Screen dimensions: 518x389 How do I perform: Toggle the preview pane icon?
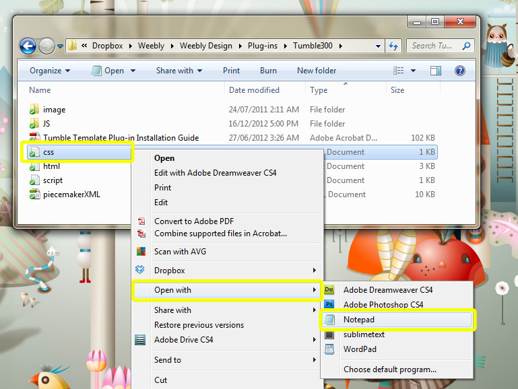tap(435, 70)
